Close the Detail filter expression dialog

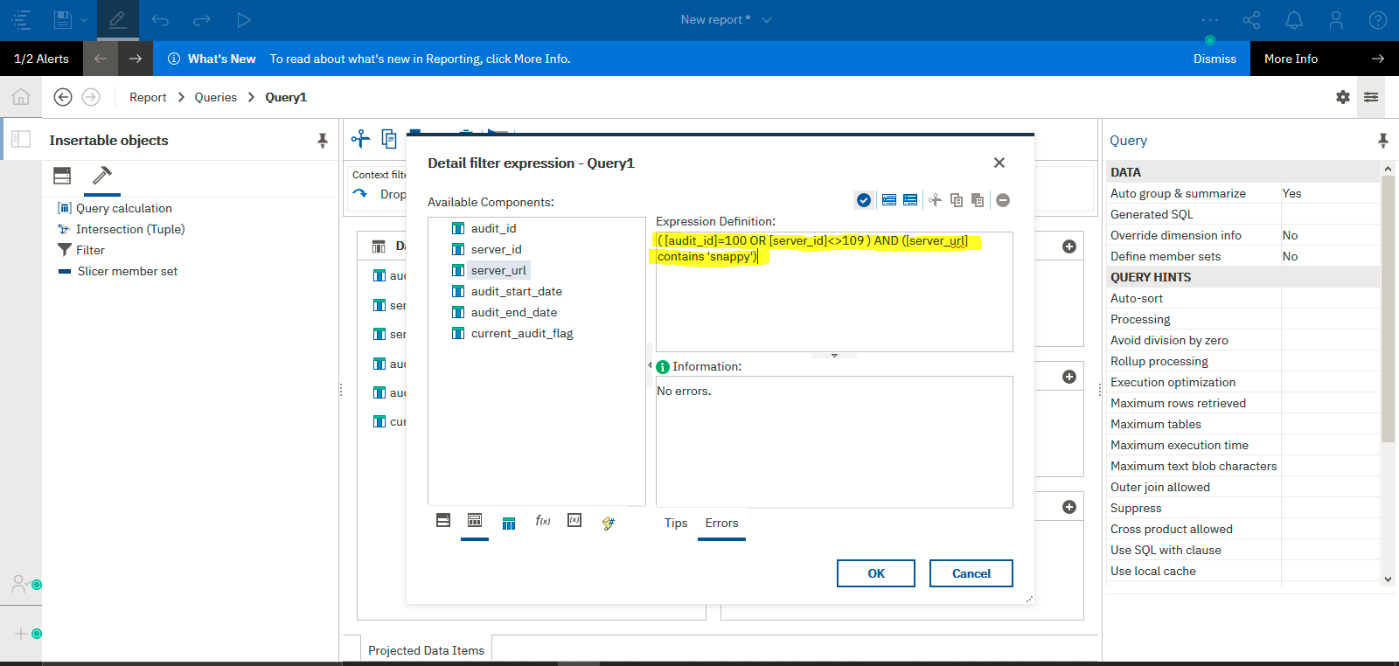coord(999,163)
